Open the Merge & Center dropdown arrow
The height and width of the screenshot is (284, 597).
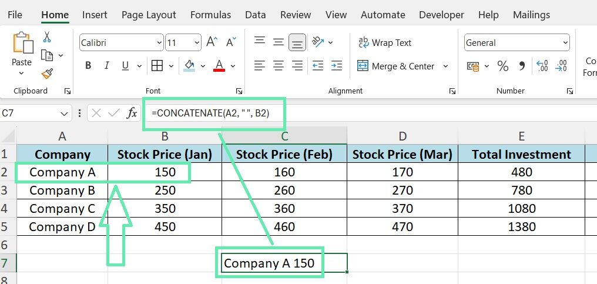445,66
